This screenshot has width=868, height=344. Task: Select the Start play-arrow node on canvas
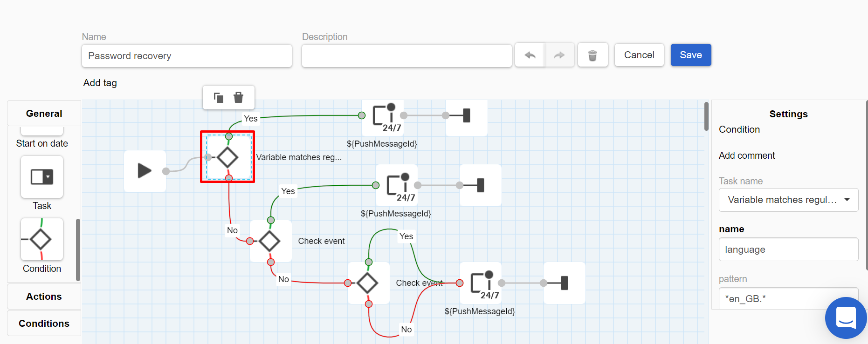145,171
